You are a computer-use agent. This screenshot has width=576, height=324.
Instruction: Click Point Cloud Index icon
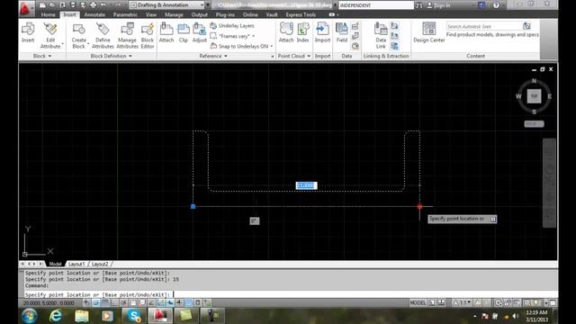[x=302, y=30]
